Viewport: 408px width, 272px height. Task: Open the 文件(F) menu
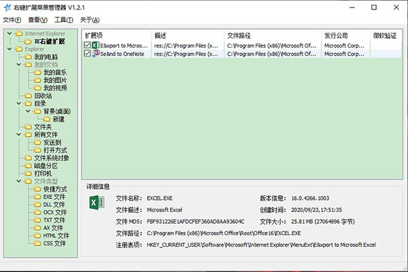coord(12,20)
